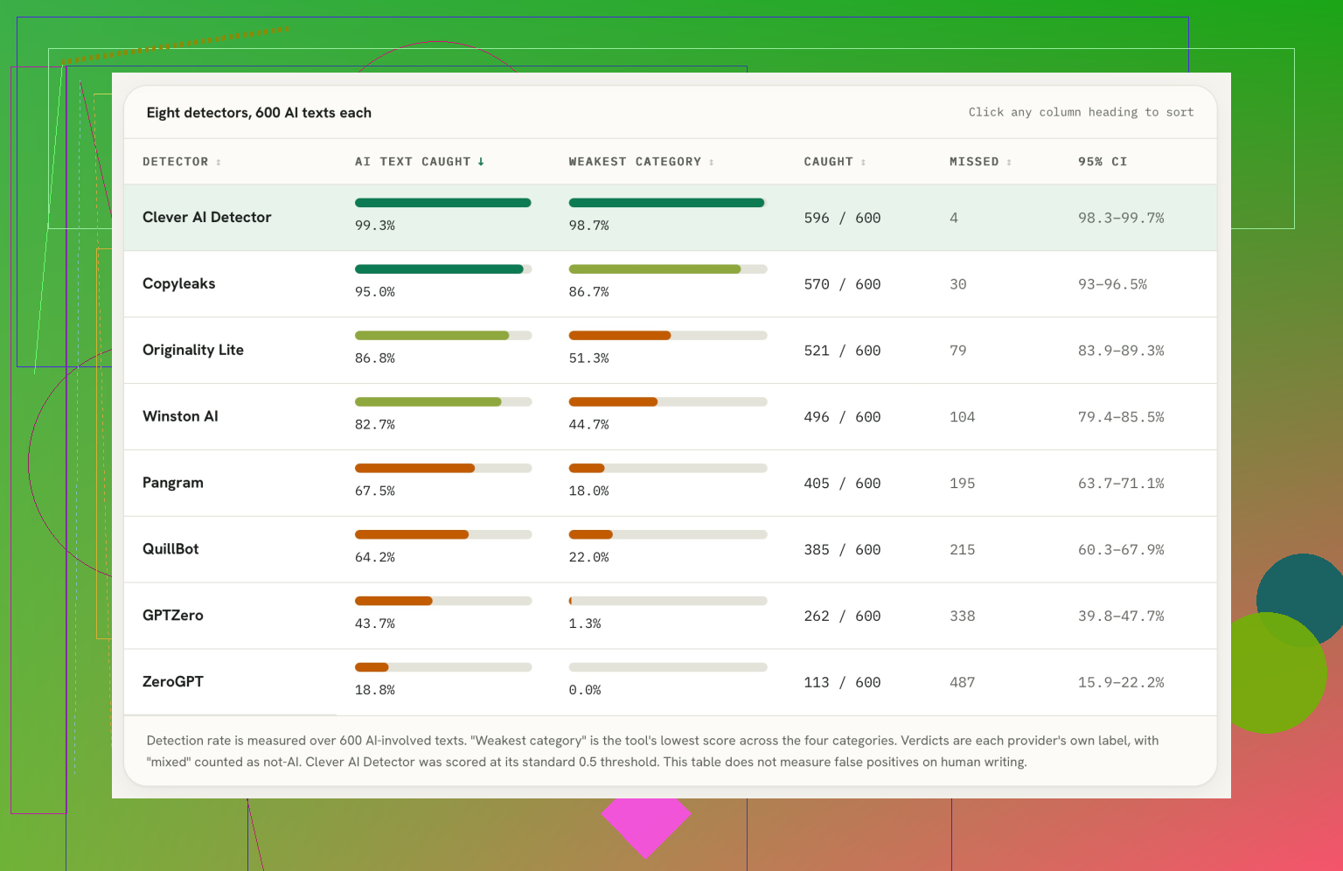Click the missed value 4

click(x=954, y=218)
